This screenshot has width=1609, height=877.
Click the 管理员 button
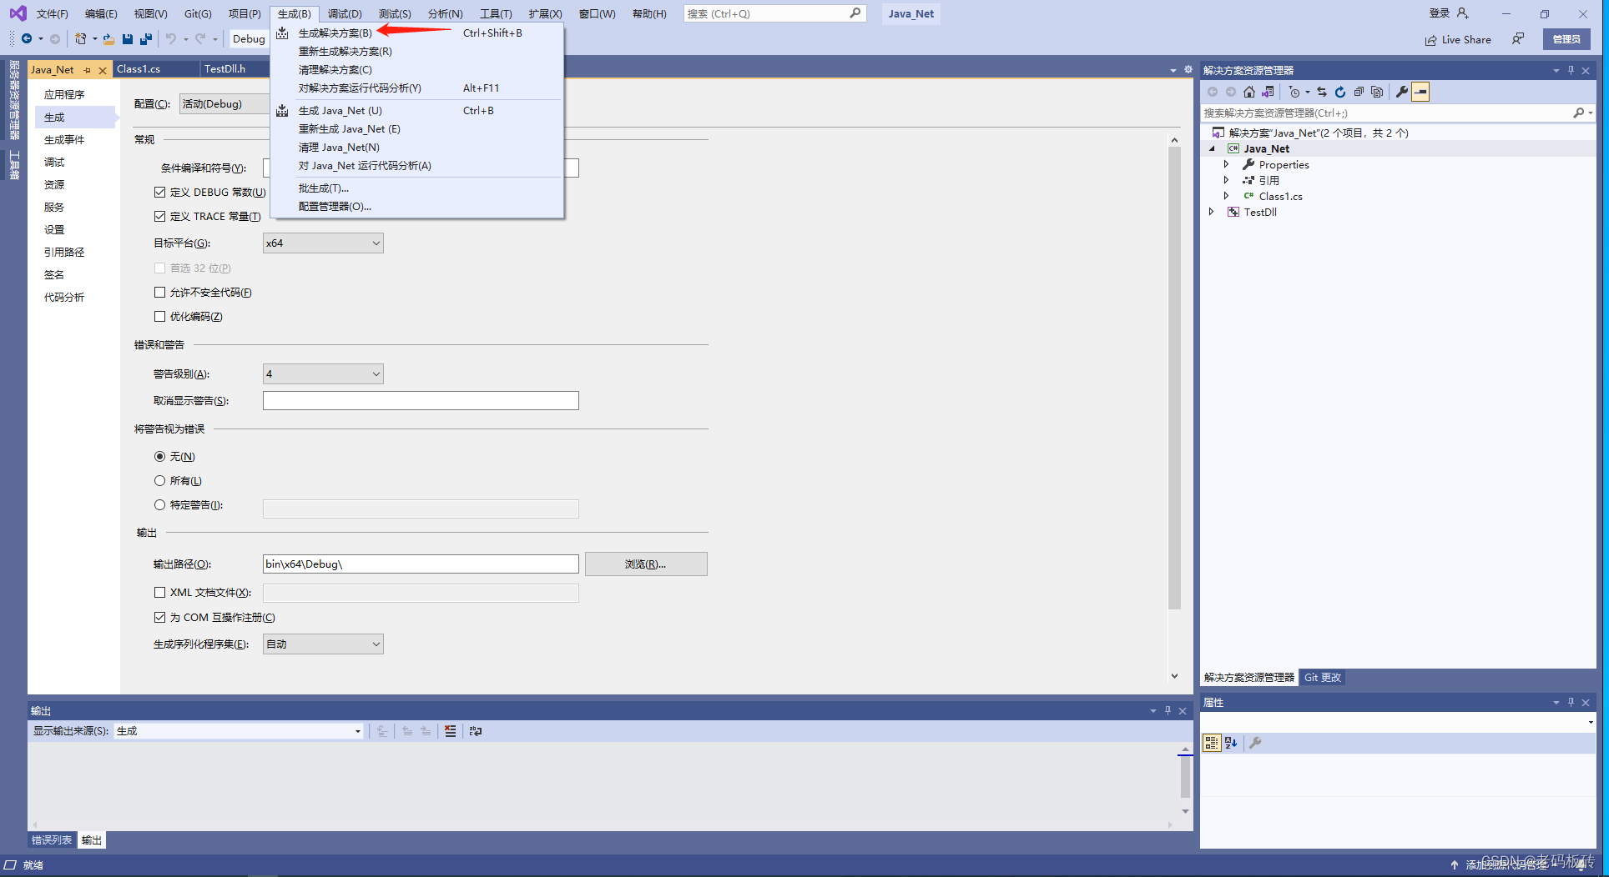pyautogui.click(x=1566, y=39)
